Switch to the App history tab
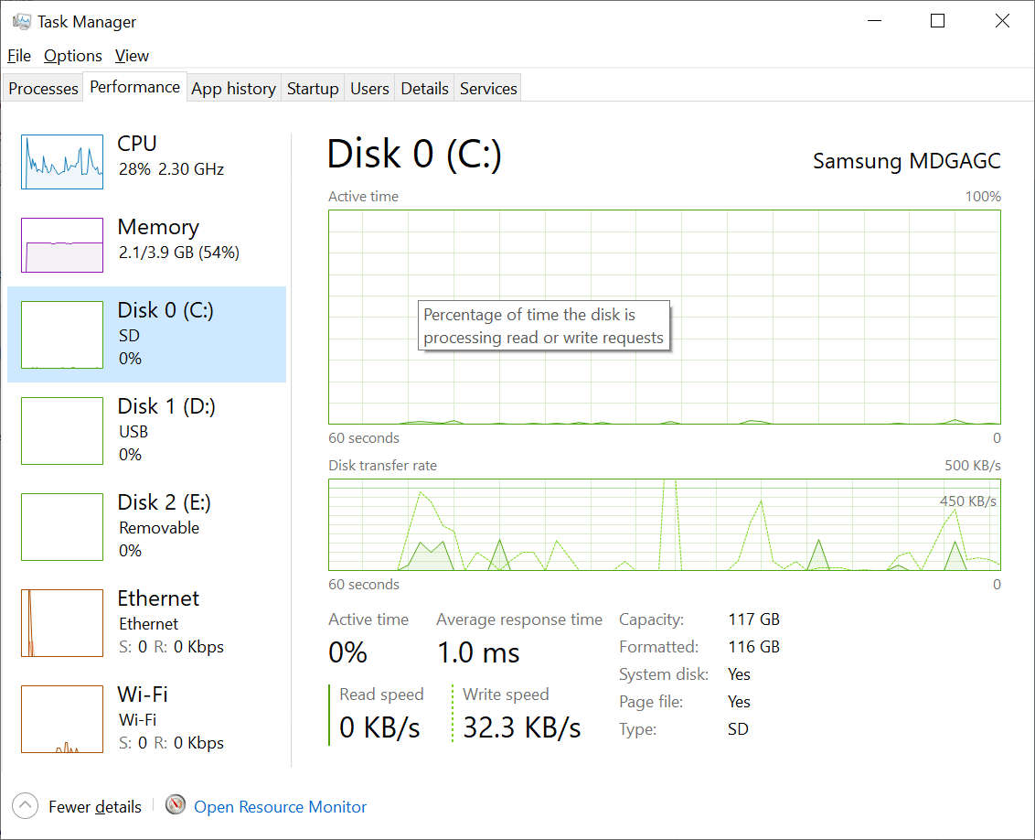1035x840 pixels. (x=233, y=89)
